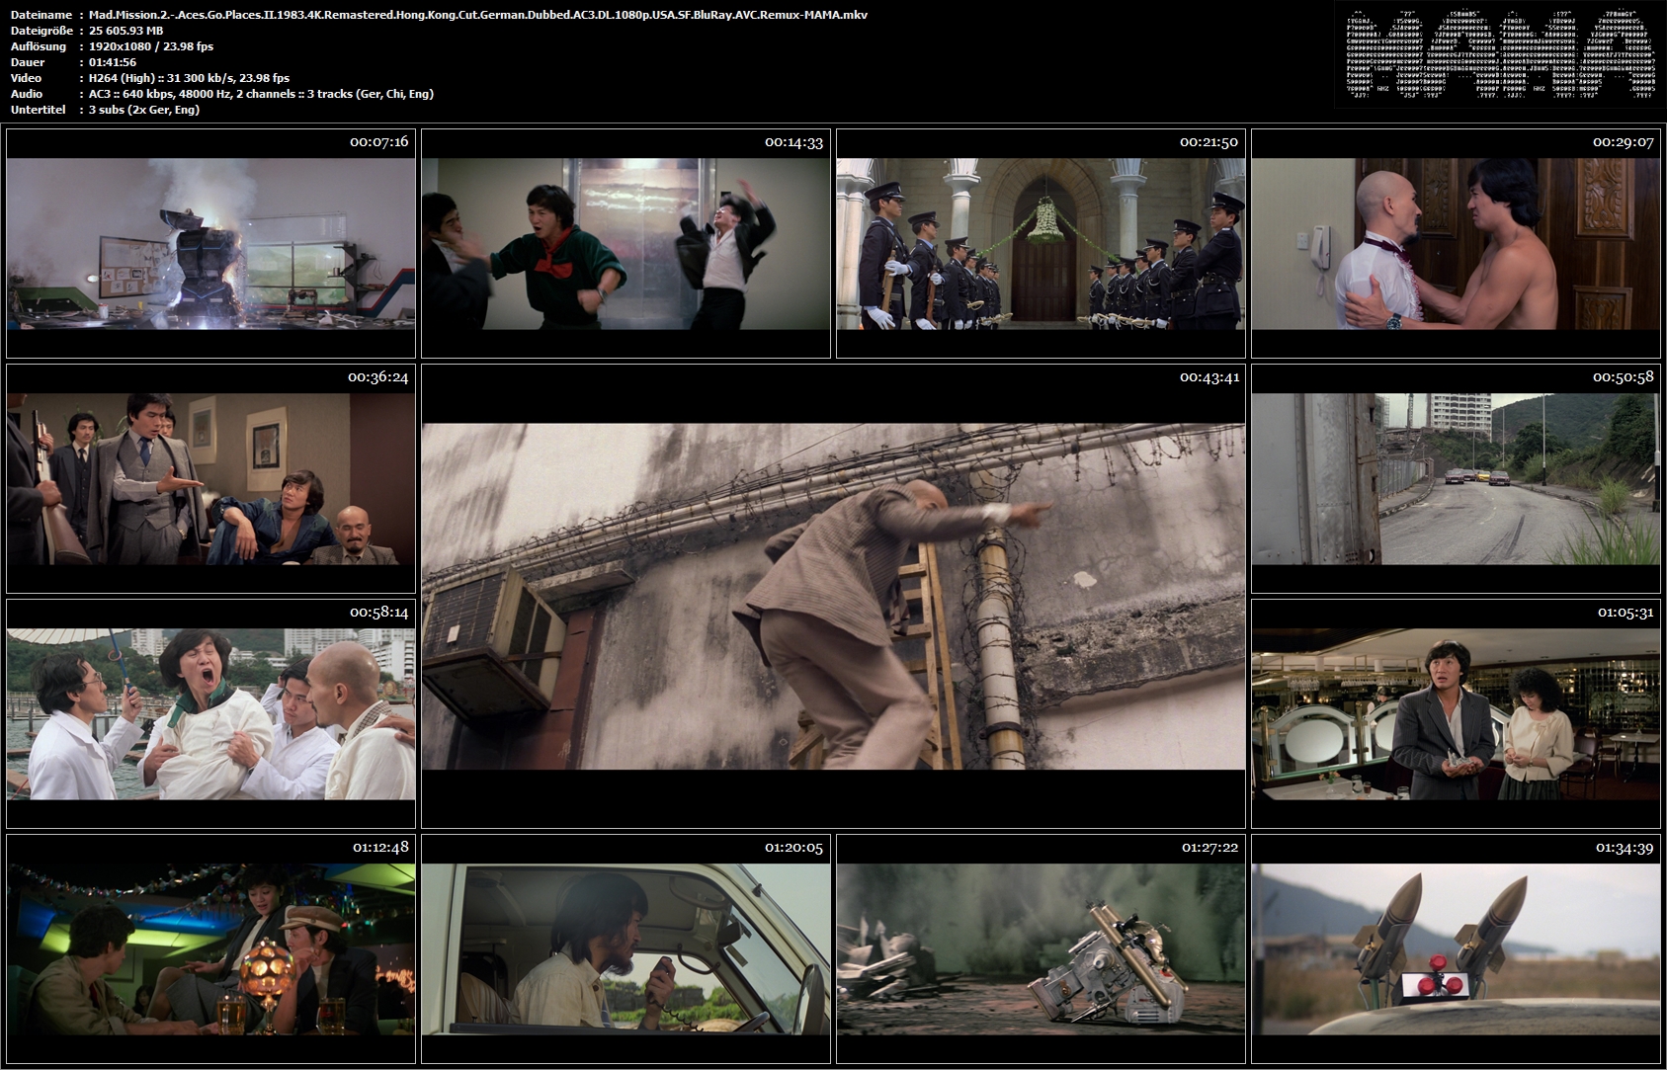Click the 01:34:39 timestamp text
Image resolution: width=1667 pixels, height=1070 pixels.
click(1625, 848)
